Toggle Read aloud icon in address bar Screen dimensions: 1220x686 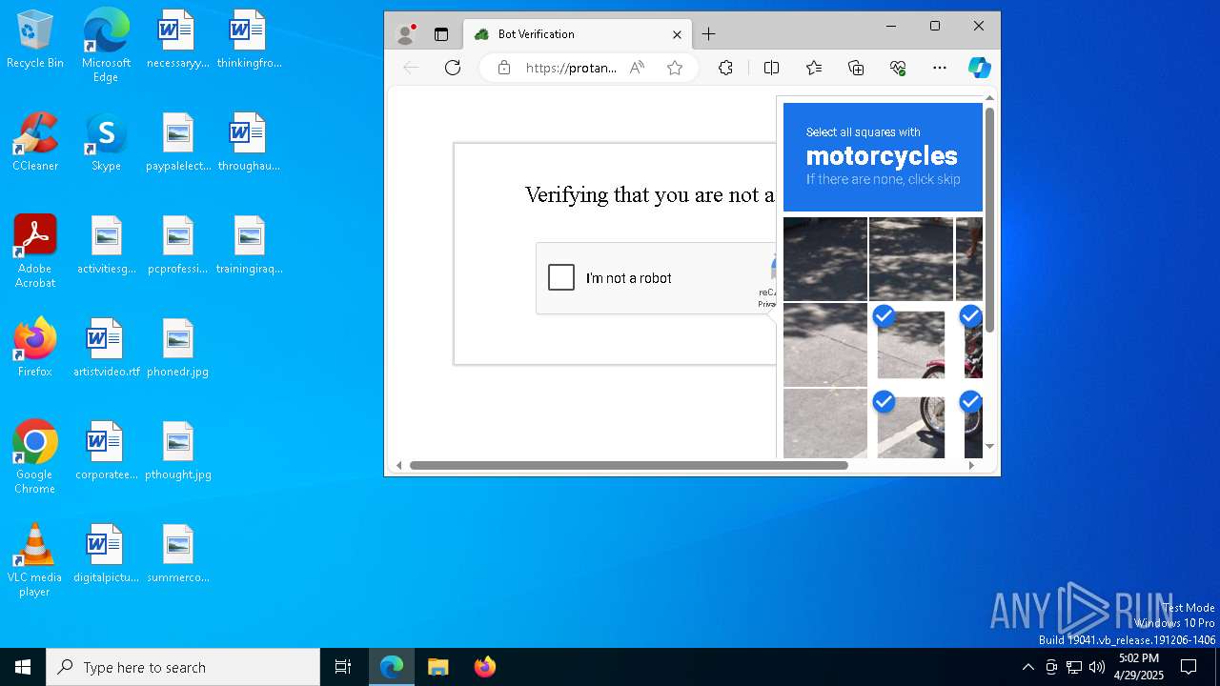[x=637, y=68]
